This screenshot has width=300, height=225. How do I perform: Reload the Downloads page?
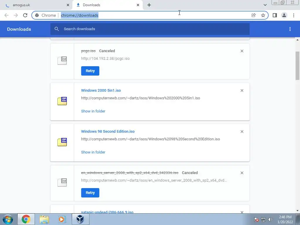pos(25,15)
